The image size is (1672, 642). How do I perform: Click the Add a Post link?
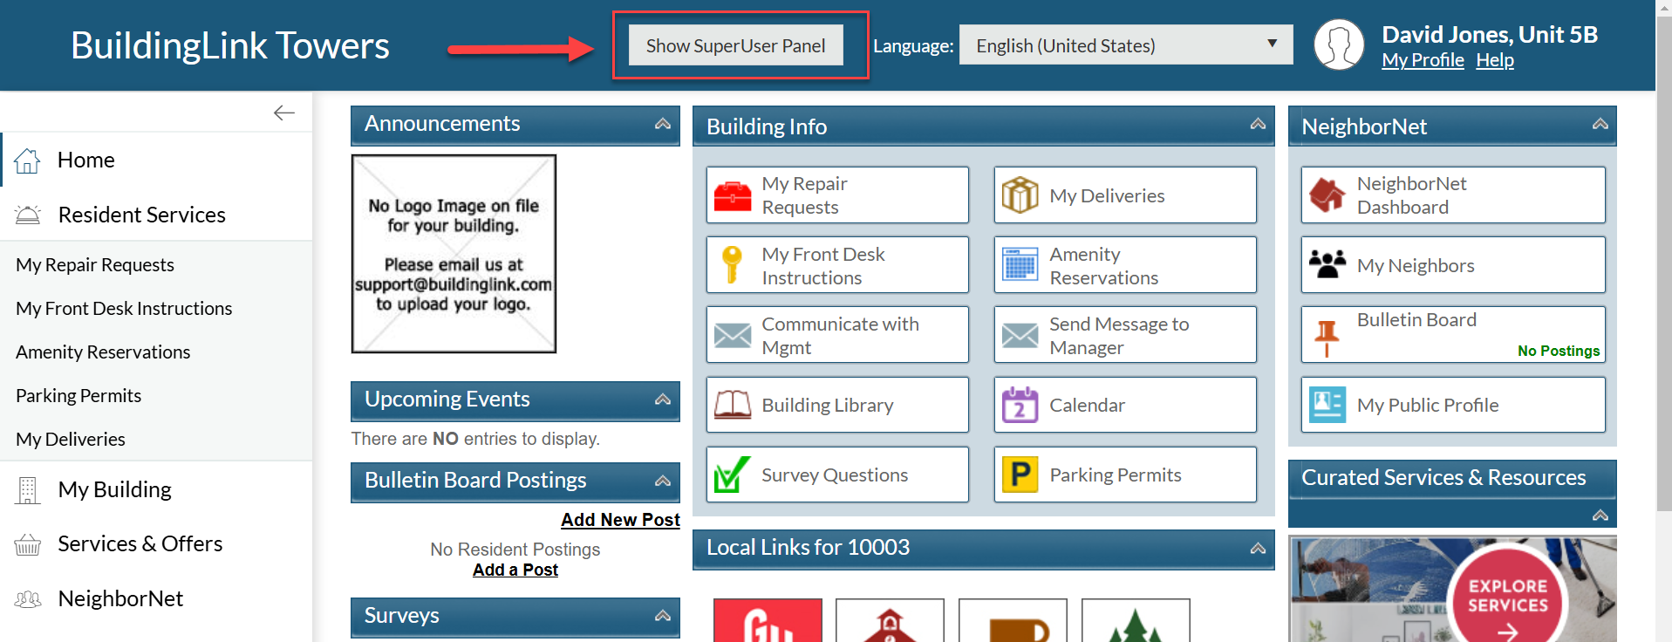tap(515, 570)
